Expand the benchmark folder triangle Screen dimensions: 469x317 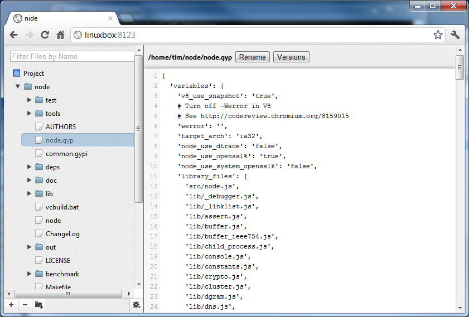coord(29,274)
